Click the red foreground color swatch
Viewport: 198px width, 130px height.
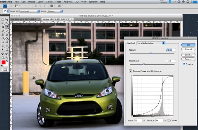[4, 62]
